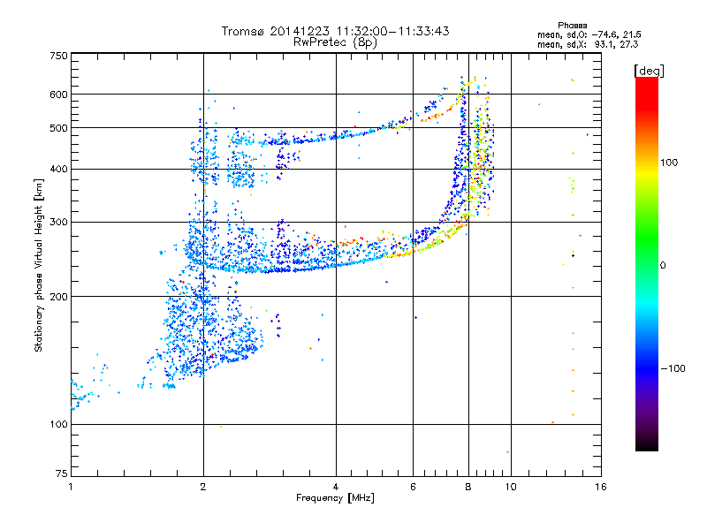This screenshot has height=530, width=707.
Task: Click the y-axis tick label '600'
Action: pos(58,95)
